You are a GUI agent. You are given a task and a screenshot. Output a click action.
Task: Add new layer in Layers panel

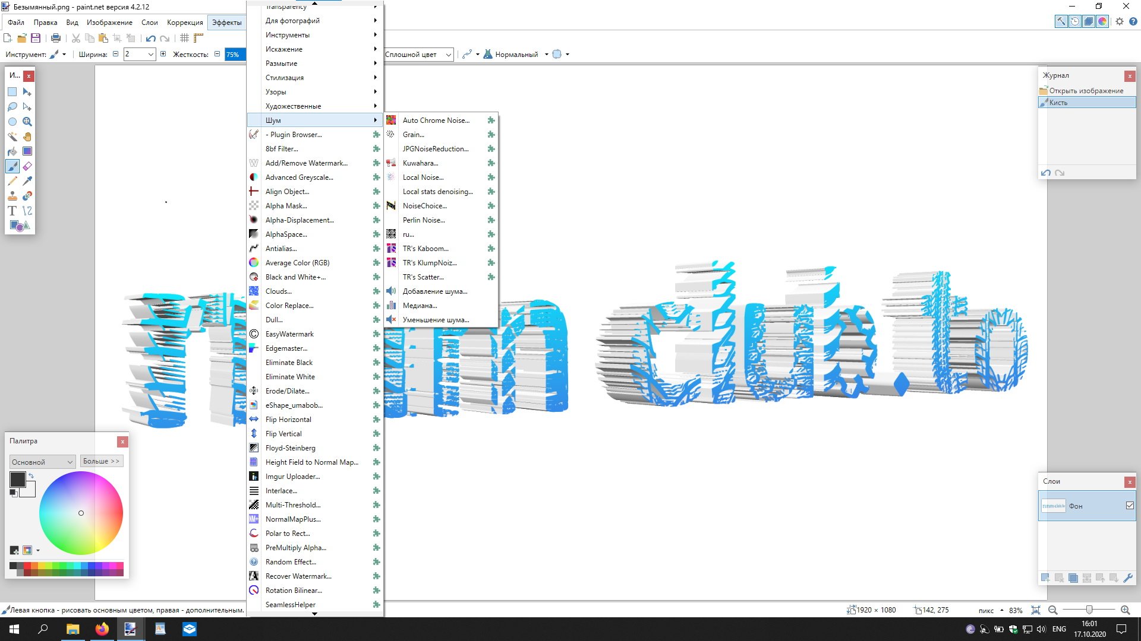(1045, 577)
